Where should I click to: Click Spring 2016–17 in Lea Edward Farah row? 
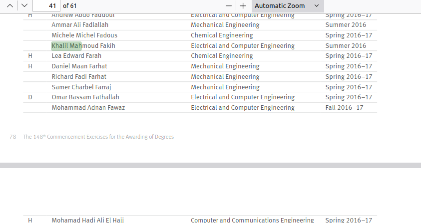[x=349, y=56]
